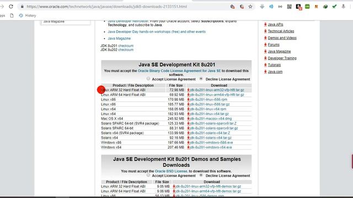The height and width of the screenshot is (198, 353).
Task: Open Developer Training sidebar link
Action: coord(282,58)
